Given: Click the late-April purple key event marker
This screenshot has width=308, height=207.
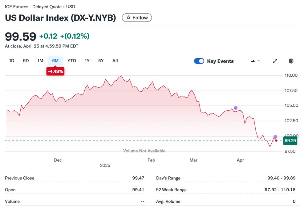Looking at the screenshot, I should coord(275,137).
